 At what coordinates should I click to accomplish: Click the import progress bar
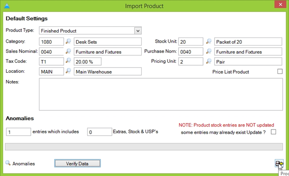pos(144,147)
